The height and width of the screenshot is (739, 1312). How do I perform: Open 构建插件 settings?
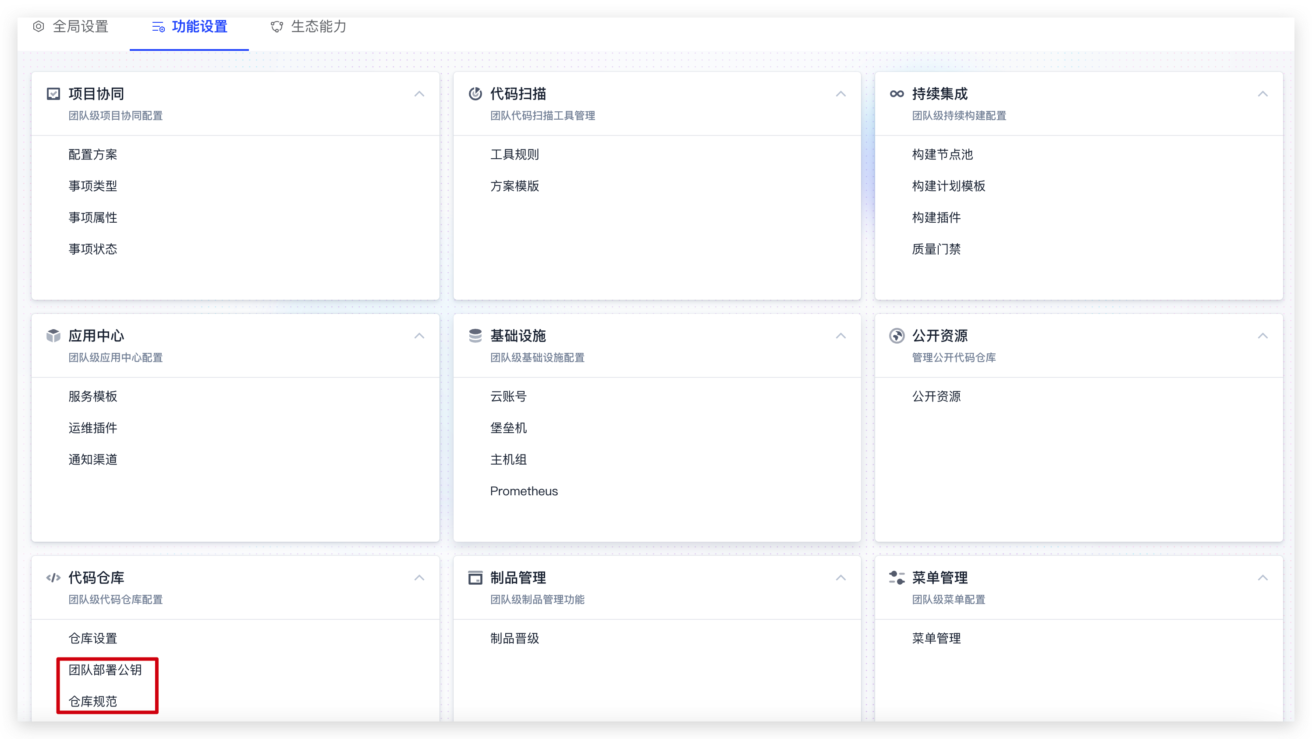tap(936, 217)
